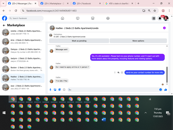This screenshot has width=173, height=130.
Task: Open the Facebook logo home link
Action: point(4,18)
